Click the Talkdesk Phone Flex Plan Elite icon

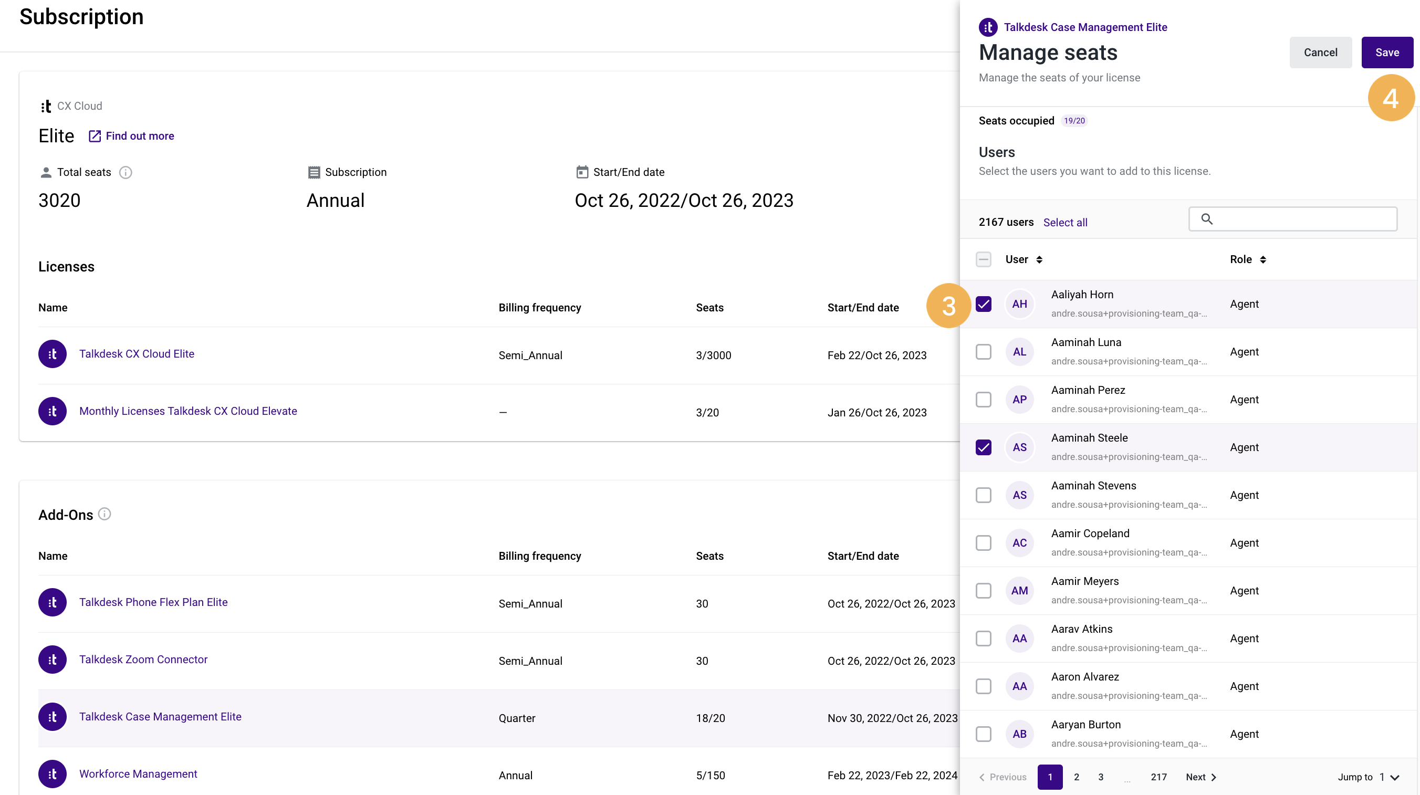(53, 603)
